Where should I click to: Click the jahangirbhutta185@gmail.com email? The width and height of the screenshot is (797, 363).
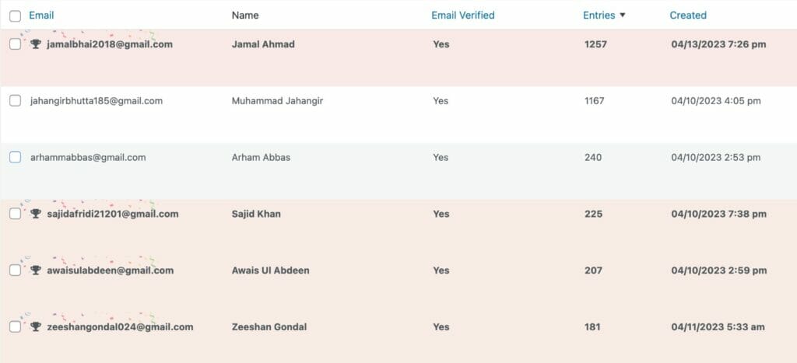[97, 100]
